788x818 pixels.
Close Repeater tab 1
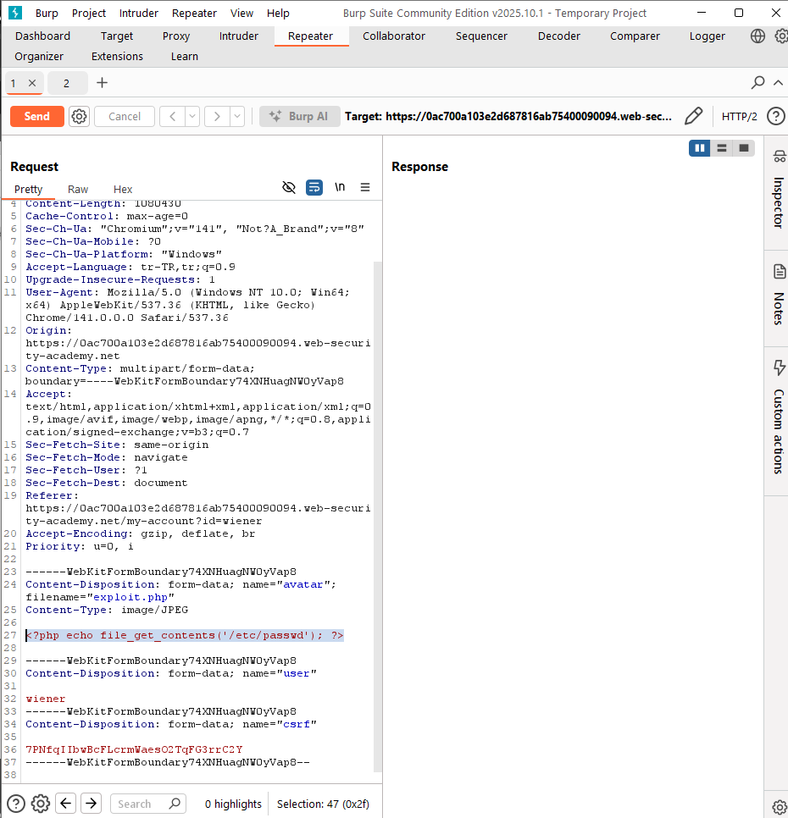click(32, 83)
